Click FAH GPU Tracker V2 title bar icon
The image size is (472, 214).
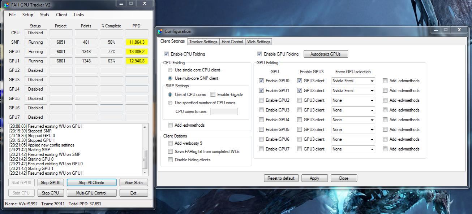[x=7, y=5]
